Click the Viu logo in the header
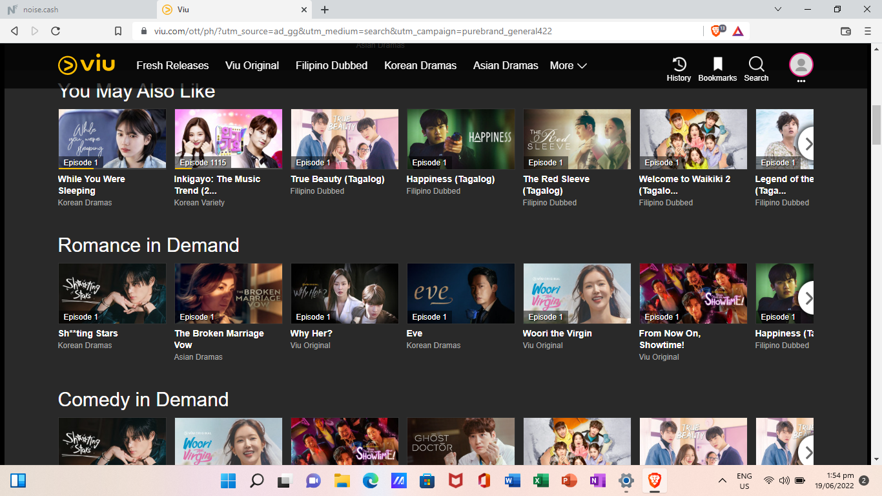The image size is (882, 496). click(87, 65)
